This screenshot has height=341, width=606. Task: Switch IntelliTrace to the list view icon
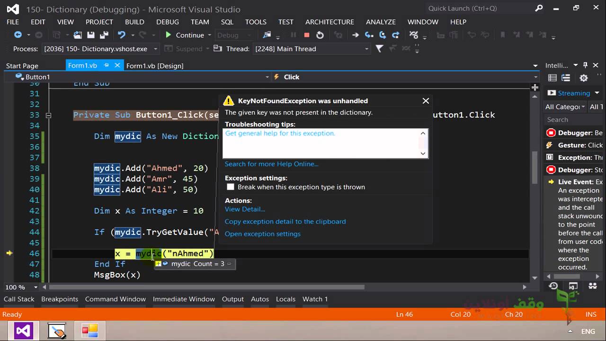click(x=553, y=78)
